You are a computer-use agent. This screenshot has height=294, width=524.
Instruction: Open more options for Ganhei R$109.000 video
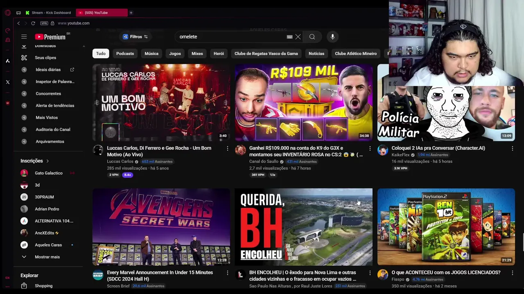pyautogui.click(x=370, y=149)
